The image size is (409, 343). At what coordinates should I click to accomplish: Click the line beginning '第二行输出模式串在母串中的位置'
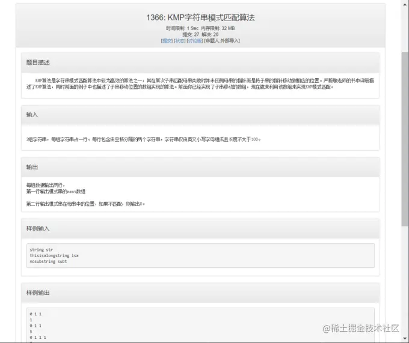pyautogui.click(x=85, y=204)
